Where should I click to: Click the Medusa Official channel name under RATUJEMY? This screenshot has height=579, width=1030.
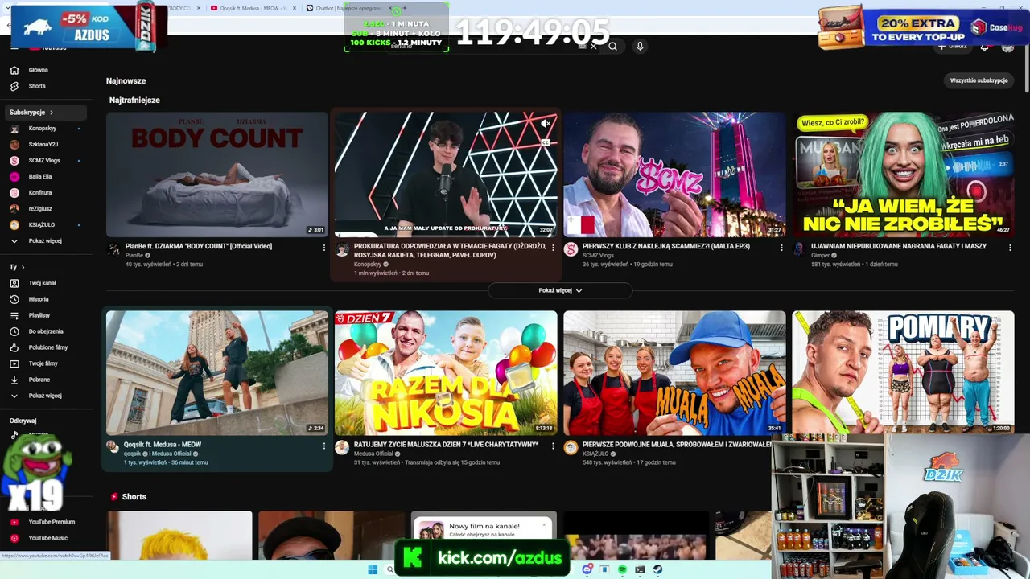tap(374, 454)
